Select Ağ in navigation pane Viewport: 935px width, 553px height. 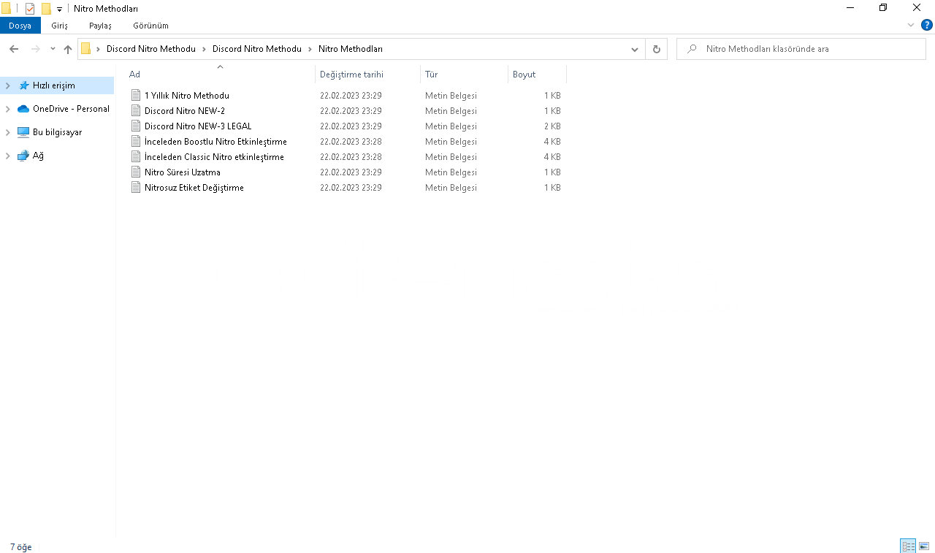[38, 156]
